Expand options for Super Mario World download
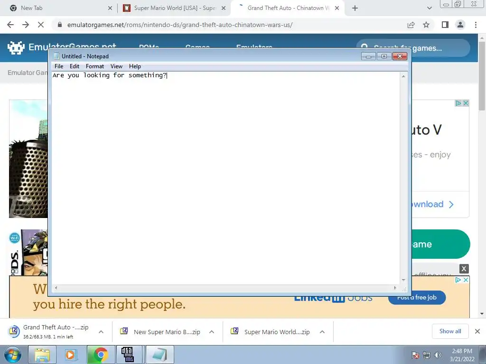 pos(322,332)
